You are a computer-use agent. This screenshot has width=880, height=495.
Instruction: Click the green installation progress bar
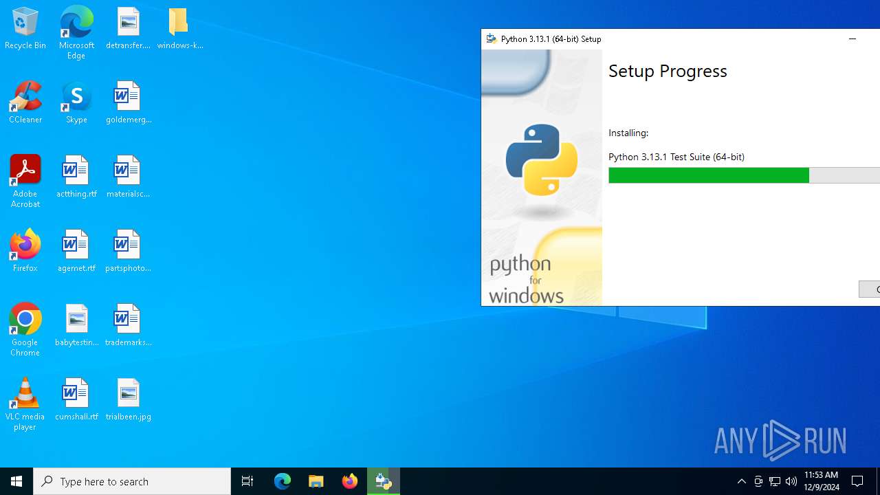[709, 176]
